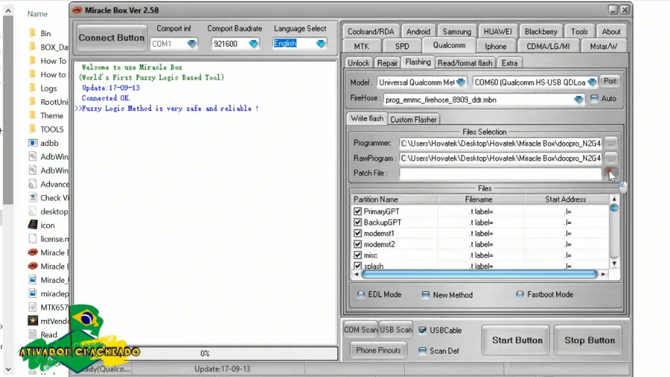The width and height of the screenshot is (670, 377).
Task: Click the Bin folder icon in file list
Action: click(x=33, y=33)
